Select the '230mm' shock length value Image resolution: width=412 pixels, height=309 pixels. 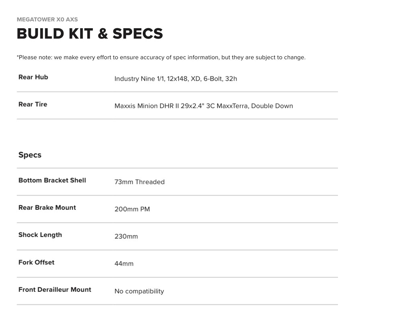[x=126, y=237]
